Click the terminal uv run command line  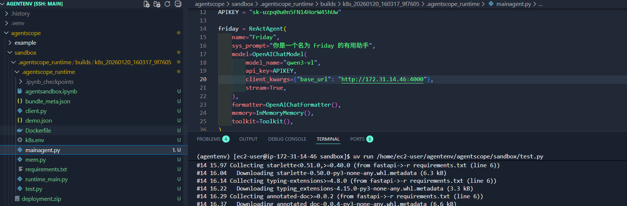370,157
